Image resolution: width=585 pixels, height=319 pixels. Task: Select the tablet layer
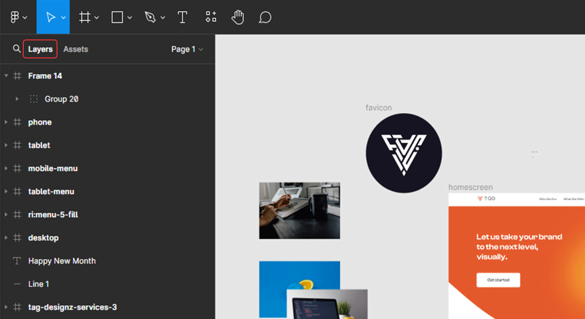pos(107,145)
